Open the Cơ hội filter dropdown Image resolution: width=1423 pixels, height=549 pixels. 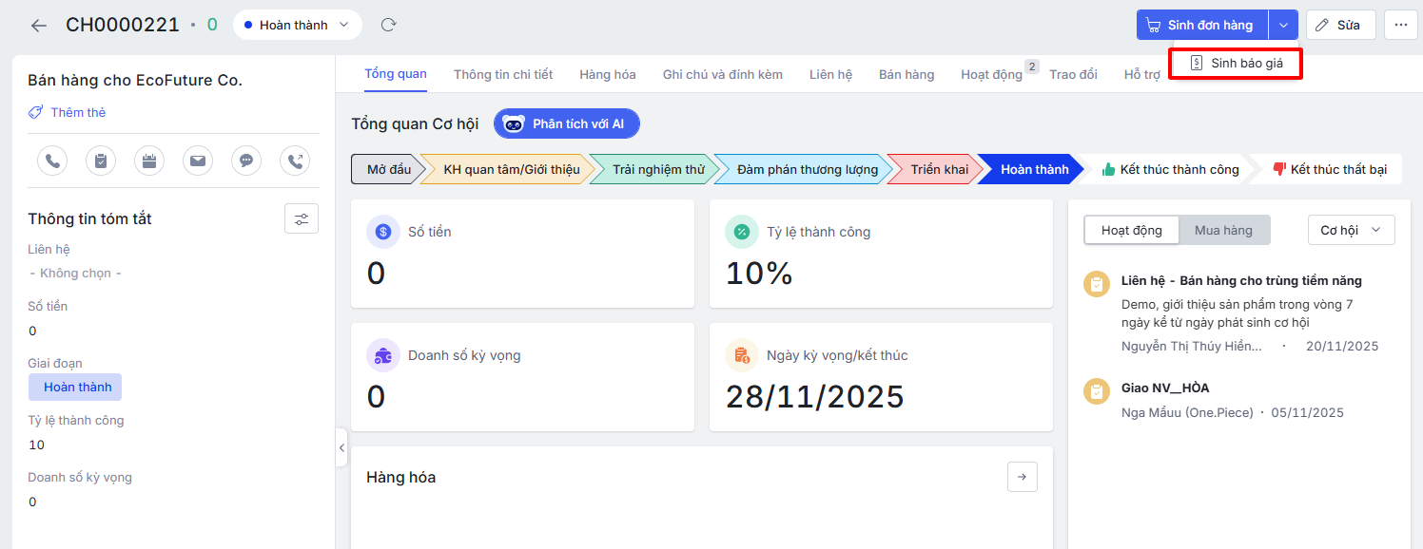tap(1351, 230)
